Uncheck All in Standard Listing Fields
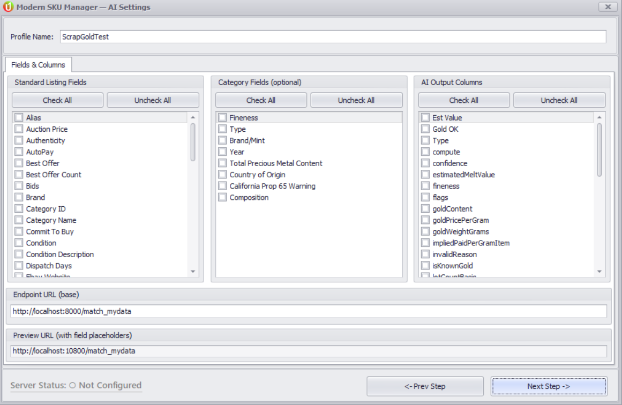Screen dimensions: 622x405 click(x=153, y=100)
